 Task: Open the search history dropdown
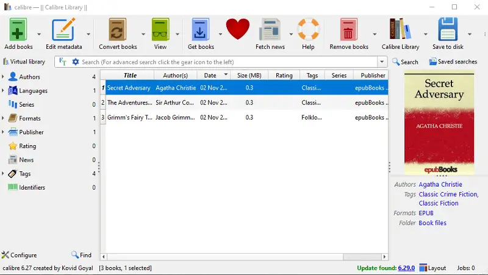(x=382, y=62)
